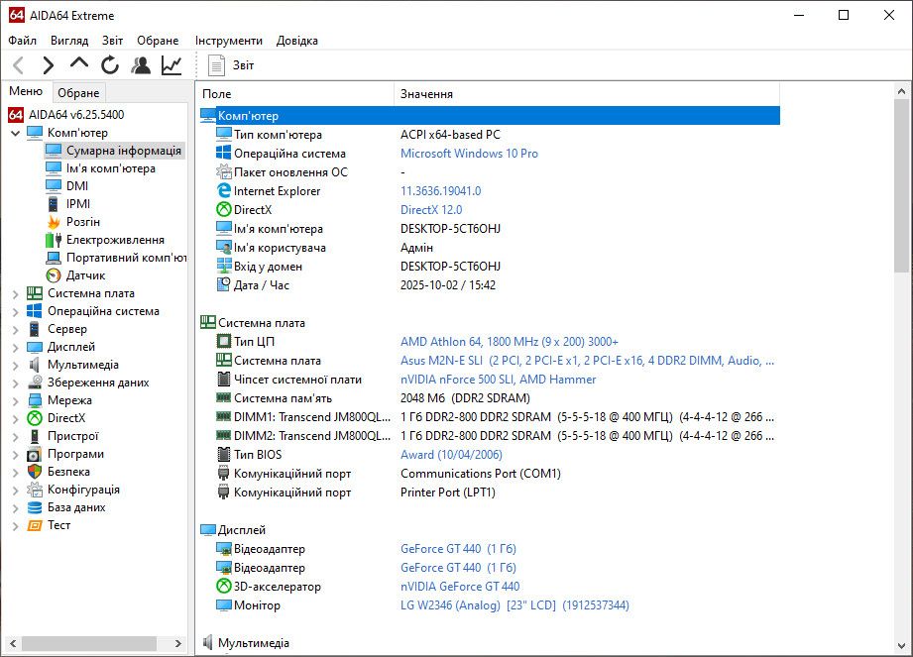Expand the Мережа tree node
913x657 pixels.
(x=16, y=401)
